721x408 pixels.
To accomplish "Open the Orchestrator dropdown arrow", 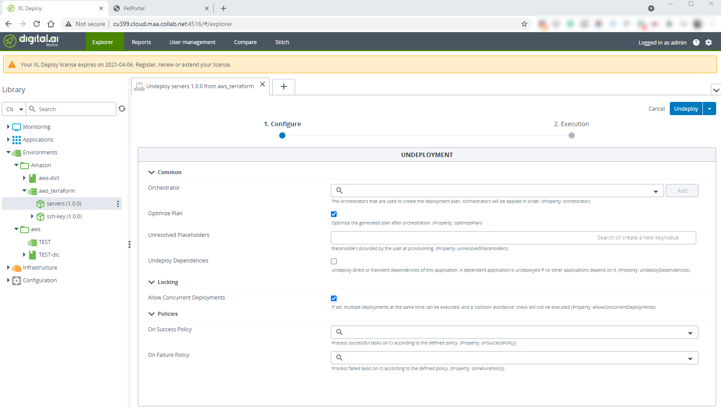I will [x=656, y=191].
